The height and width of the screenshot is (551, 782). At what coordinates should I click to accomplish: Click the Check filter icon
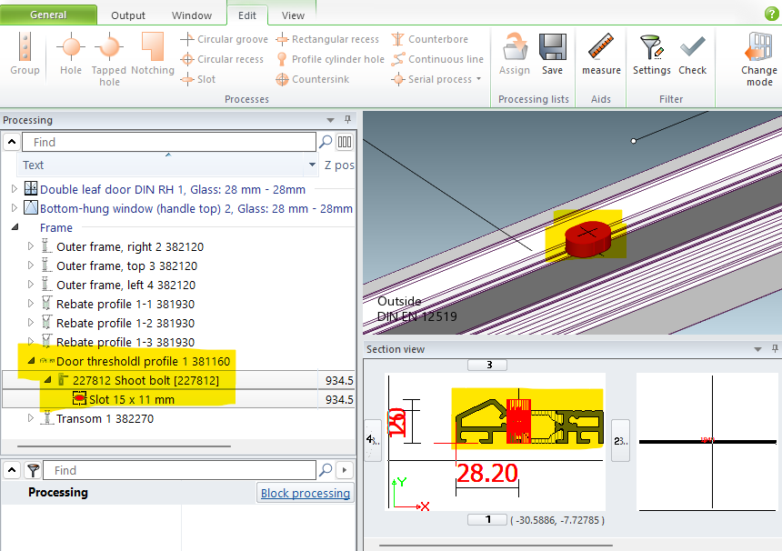pos(692,54)
